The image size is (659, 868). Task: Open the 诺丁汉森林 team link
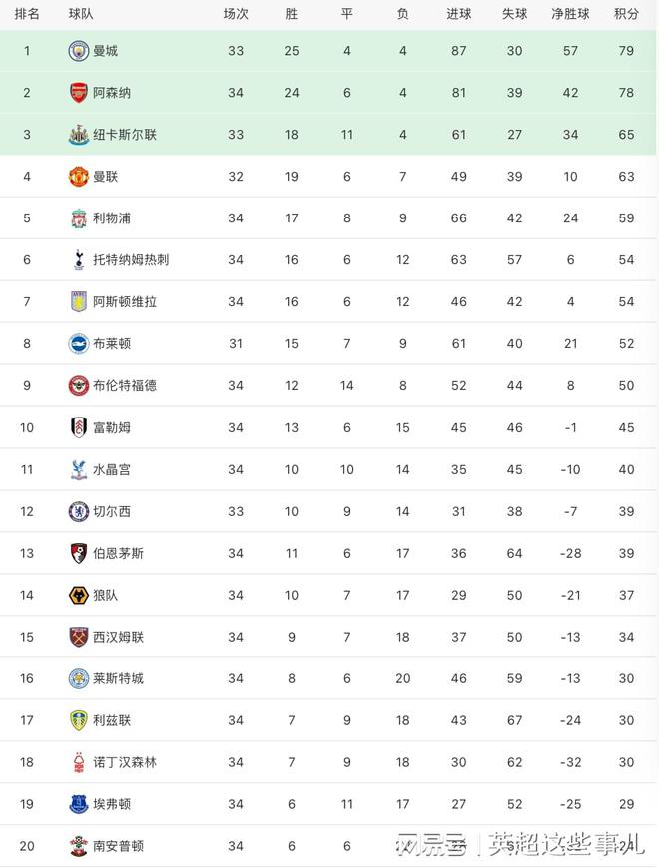click(124, 763)
